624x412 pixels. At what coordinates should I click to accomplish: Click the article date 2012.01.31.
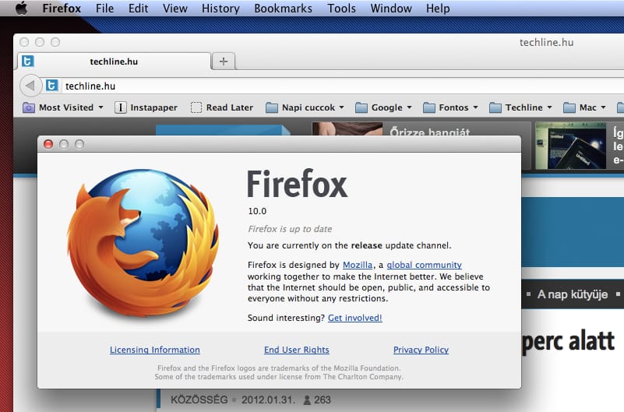tap(268, 400)
